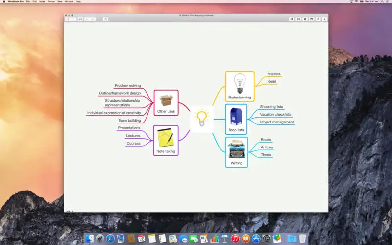Open the View menu in the menu bar

pyautogui.click(x=60, y=2)
